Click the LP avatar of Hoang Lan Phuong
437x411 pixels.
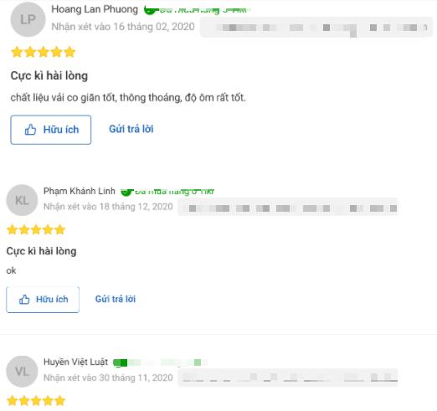[28, 19]
